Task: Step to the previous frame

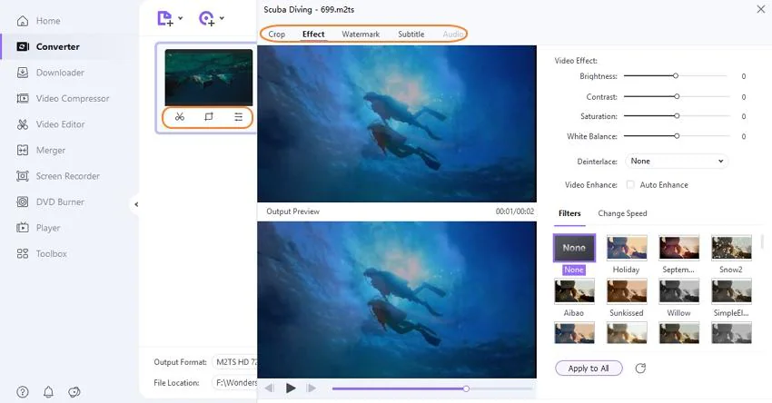Action: pos(270,388)
